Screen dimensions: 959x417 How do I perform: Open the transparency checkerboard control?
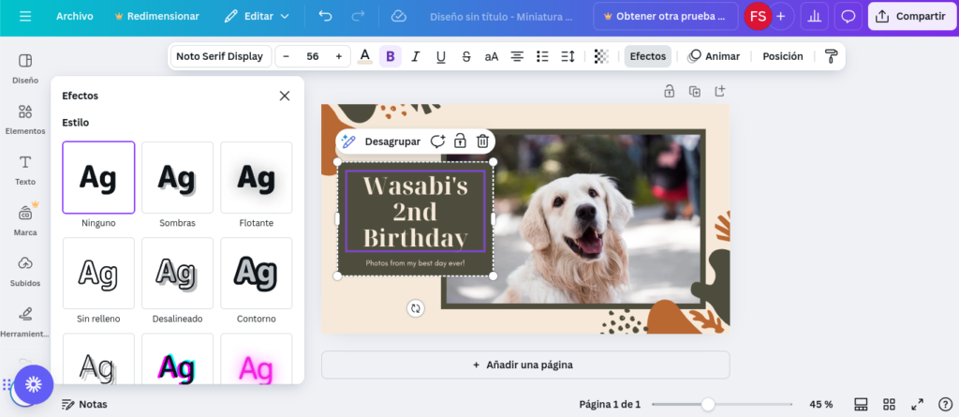pos(602,56)
